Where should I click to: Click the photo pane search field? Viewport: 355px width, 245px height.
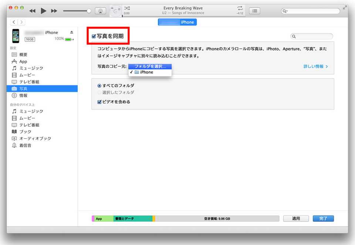pyautogui.click(x=311, y=36)
